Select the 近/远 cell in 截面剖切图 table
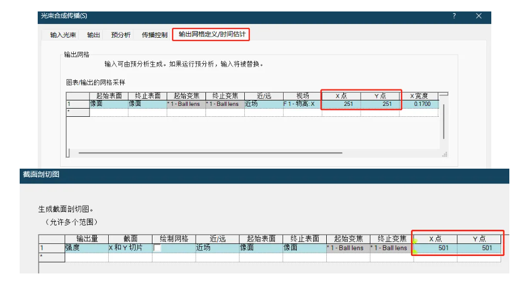This screenshot has width=523, height=286. tap(217, 248)
